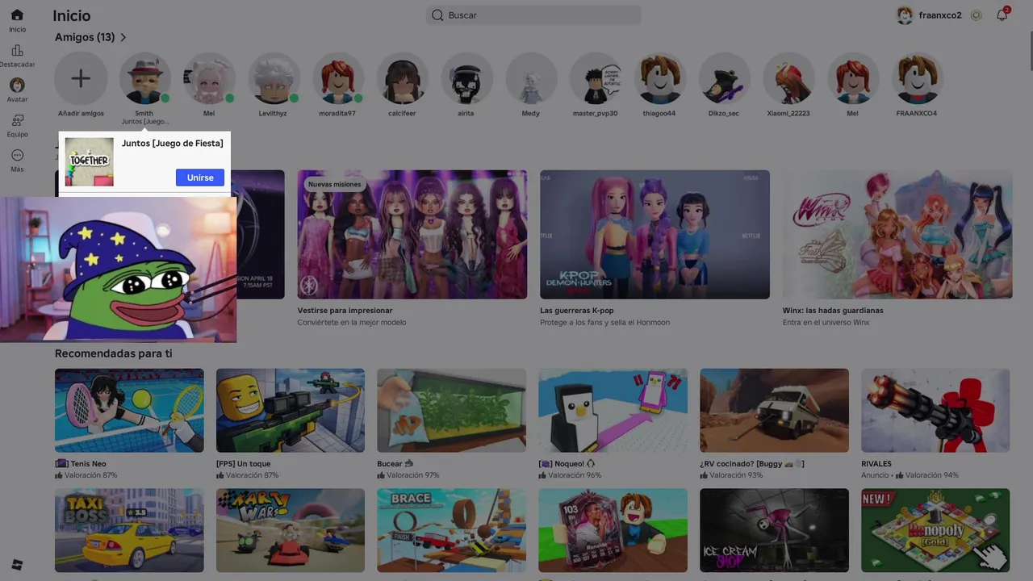Open friend thiagoo44's avatar
Screen dimensions: 1033x581
pyautogui.click(x=660, y=78)
